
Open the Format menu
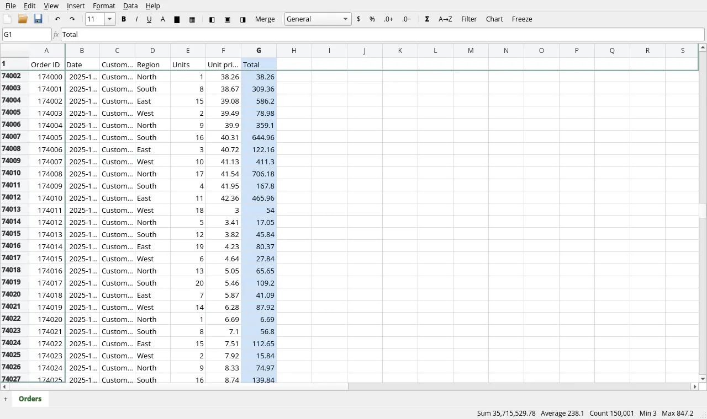[104, 6]
